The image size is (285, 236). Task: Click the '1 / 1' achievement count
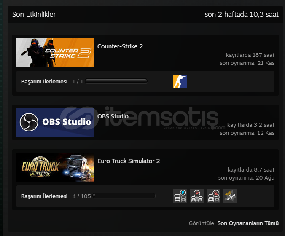(78, 82)
